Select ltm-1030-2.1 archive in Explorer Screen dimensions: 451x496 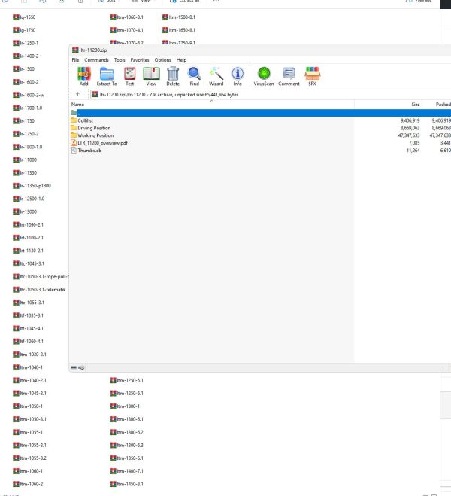[x=29, y=355]
